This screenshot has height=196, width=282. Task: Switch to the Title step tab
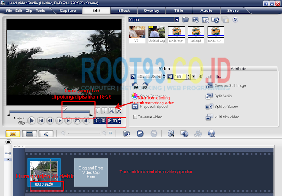click(179, 11)
